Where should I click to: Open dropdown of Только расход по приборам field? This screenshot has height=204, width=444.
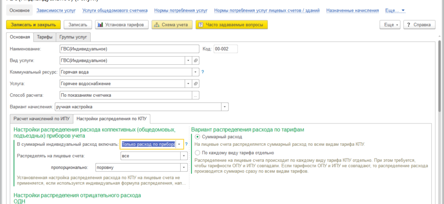pos(180,144)
